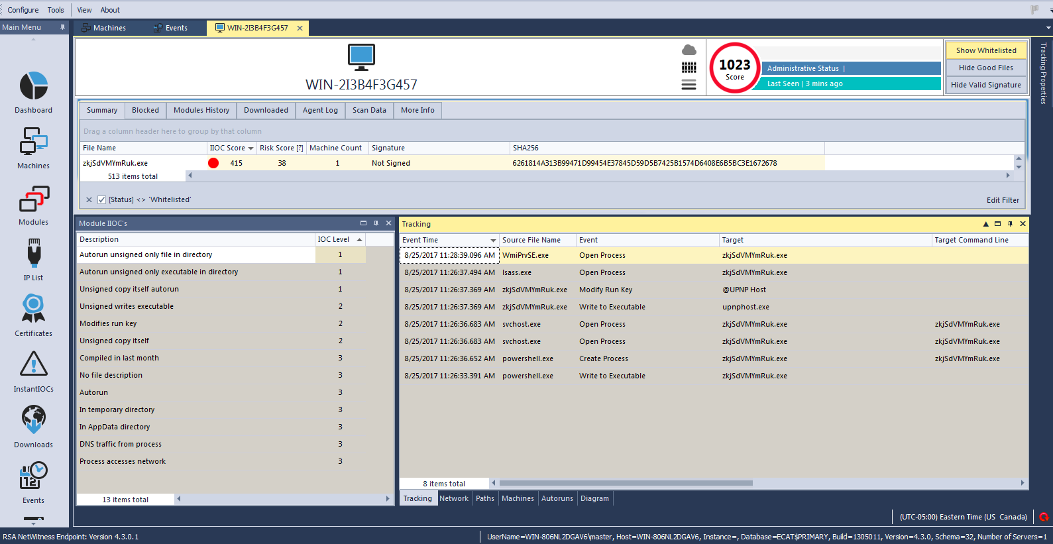Open the Certificates icon in the sidebar
Image resolution: width=1053 pixels, height=544 pixels.
(x=33, y=309)
